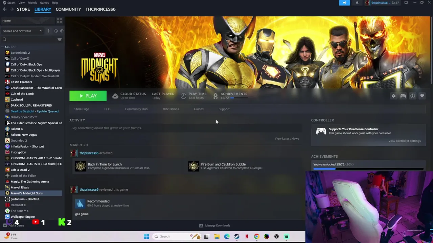433x243 pixels.
Task: Open Netflix from the taskbar
Action: pyautogui.click(x=247, y=237)
